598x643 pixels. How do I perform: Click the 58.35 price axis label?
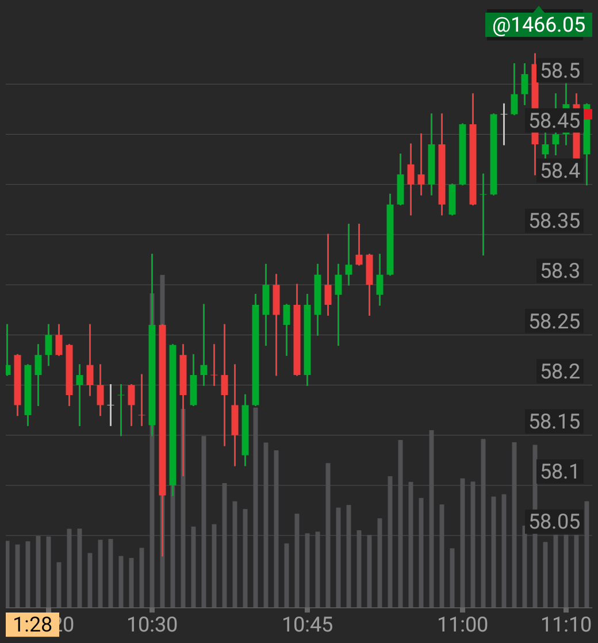[554, 221]
